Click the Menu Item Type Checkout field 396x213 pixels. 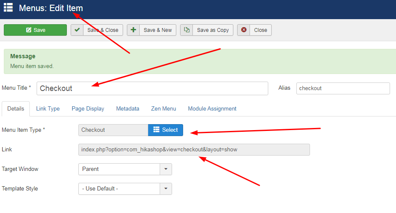point(113,130)
